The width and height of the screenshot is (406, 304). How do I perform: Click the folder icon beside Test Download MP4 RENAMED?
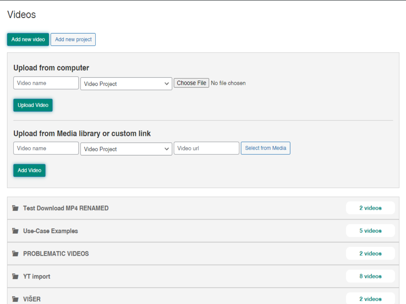coord(15,208)
